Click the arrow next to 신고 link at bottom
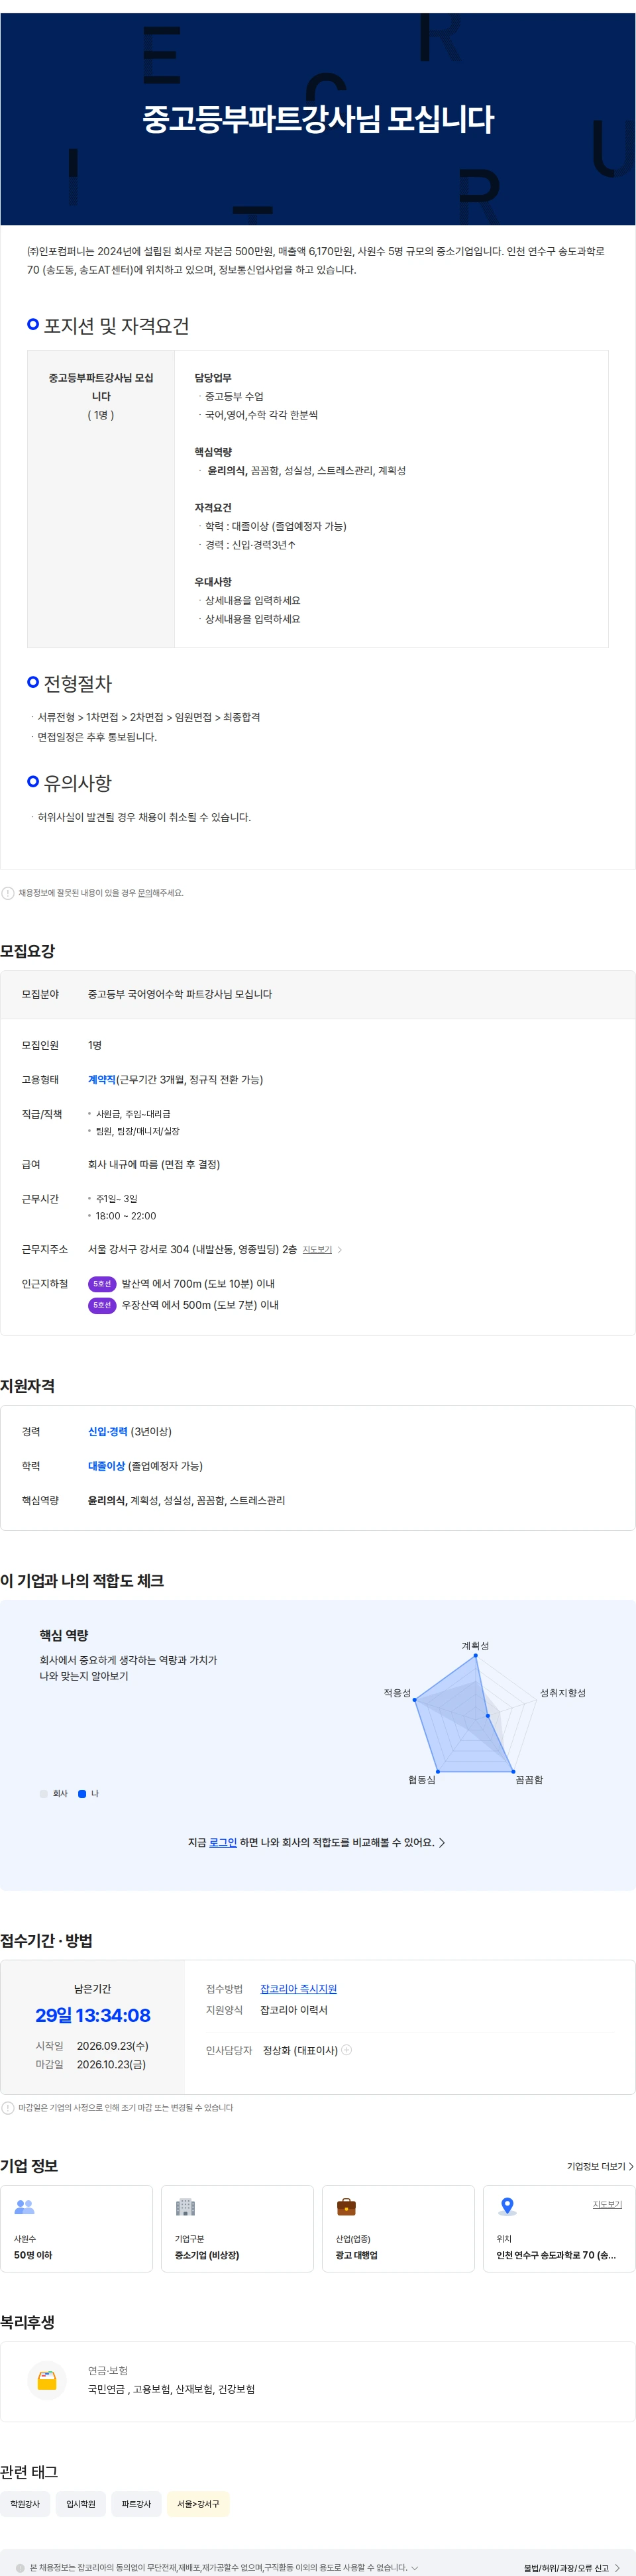This screenshot has height=2576, width=636. 617,2567
